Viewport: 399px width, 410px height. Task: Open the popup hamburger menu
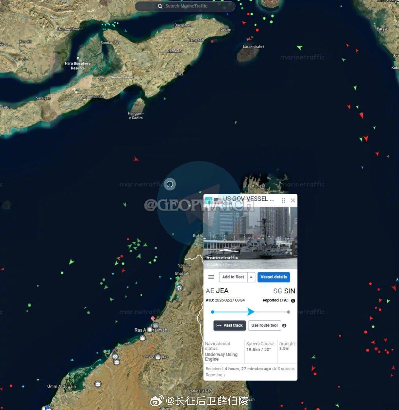pos(211,277)
